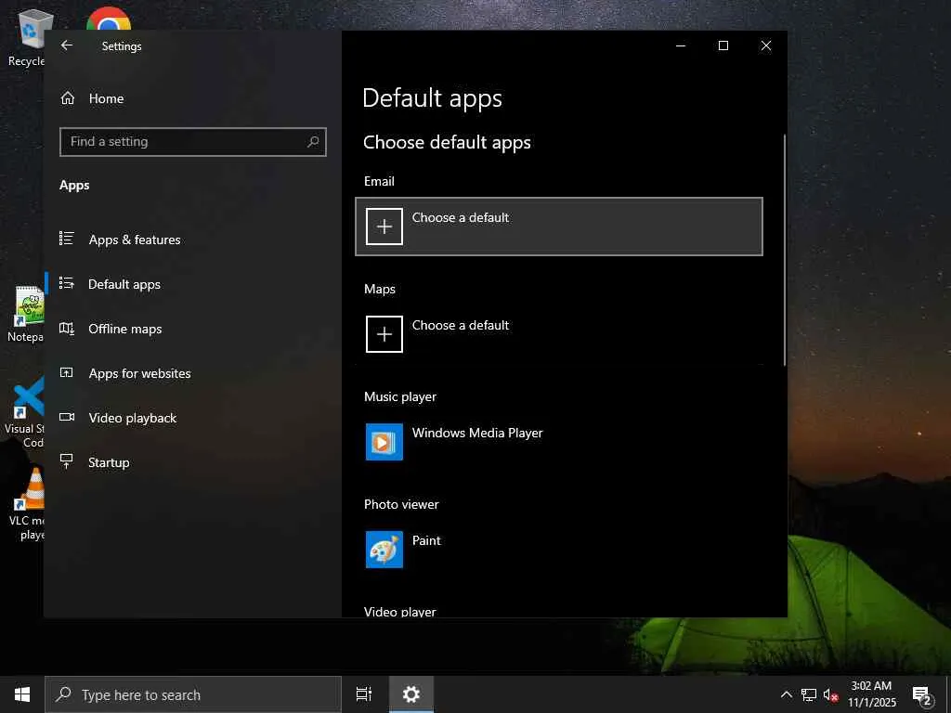The width and height of the screenshot is (951, 713).
Task: Open Offline maps settings
Action: (x=193, y=329)
